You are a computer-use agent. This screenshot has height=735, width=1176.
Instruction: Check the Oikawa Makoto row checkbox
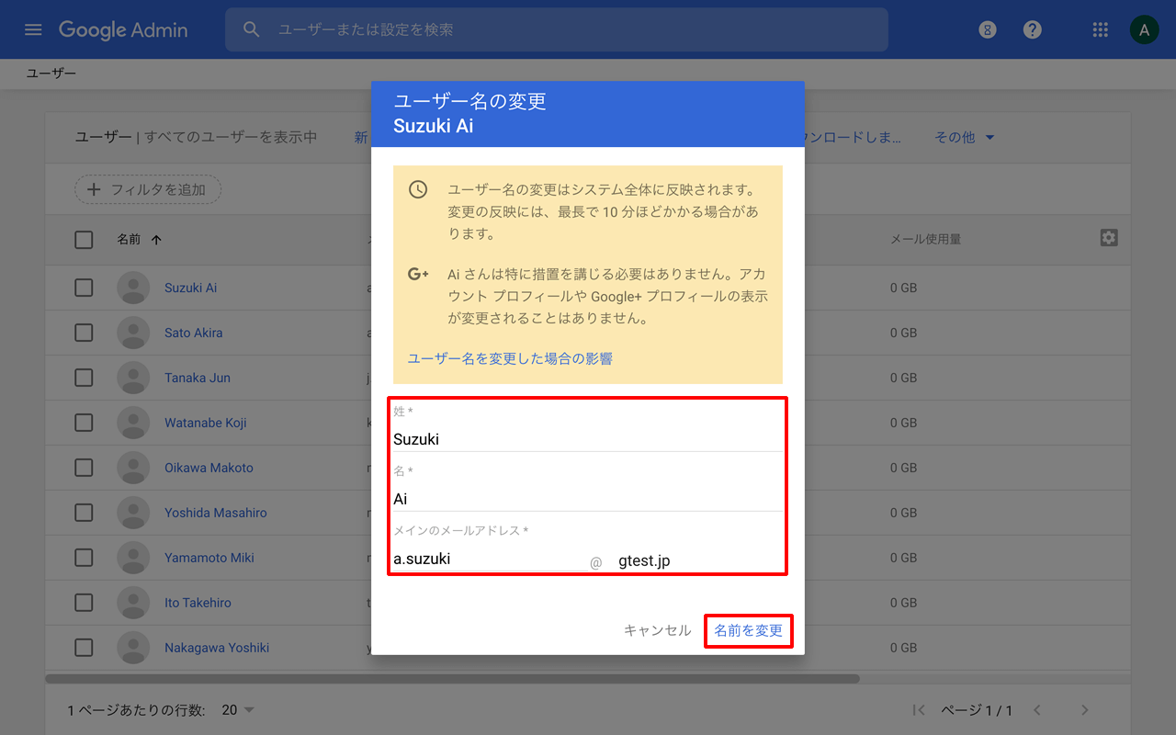pyautogui.click(x=84, y=468)
